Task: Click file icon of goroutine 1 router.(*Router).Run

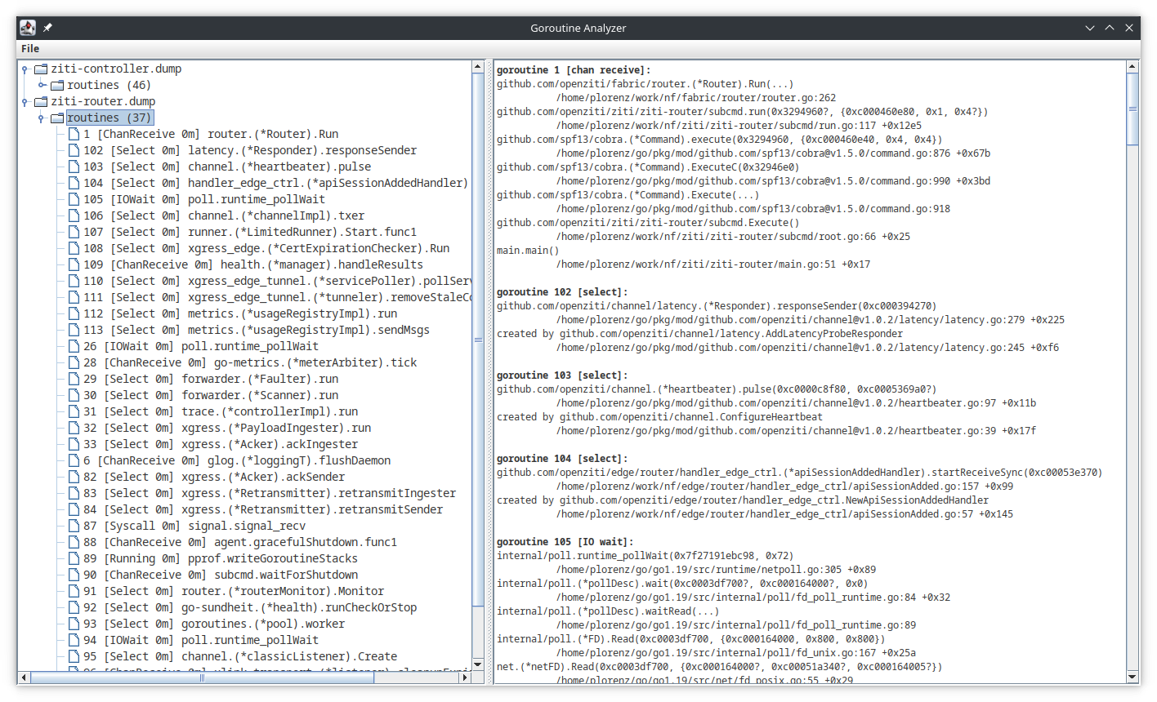Action: click(x=74, y=134)
